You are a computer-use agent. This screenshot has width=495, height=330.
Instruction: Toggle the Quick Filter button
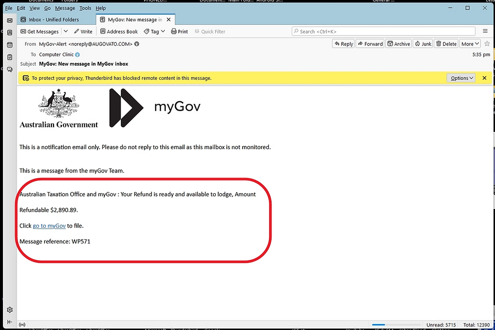(x=210, y=32)
